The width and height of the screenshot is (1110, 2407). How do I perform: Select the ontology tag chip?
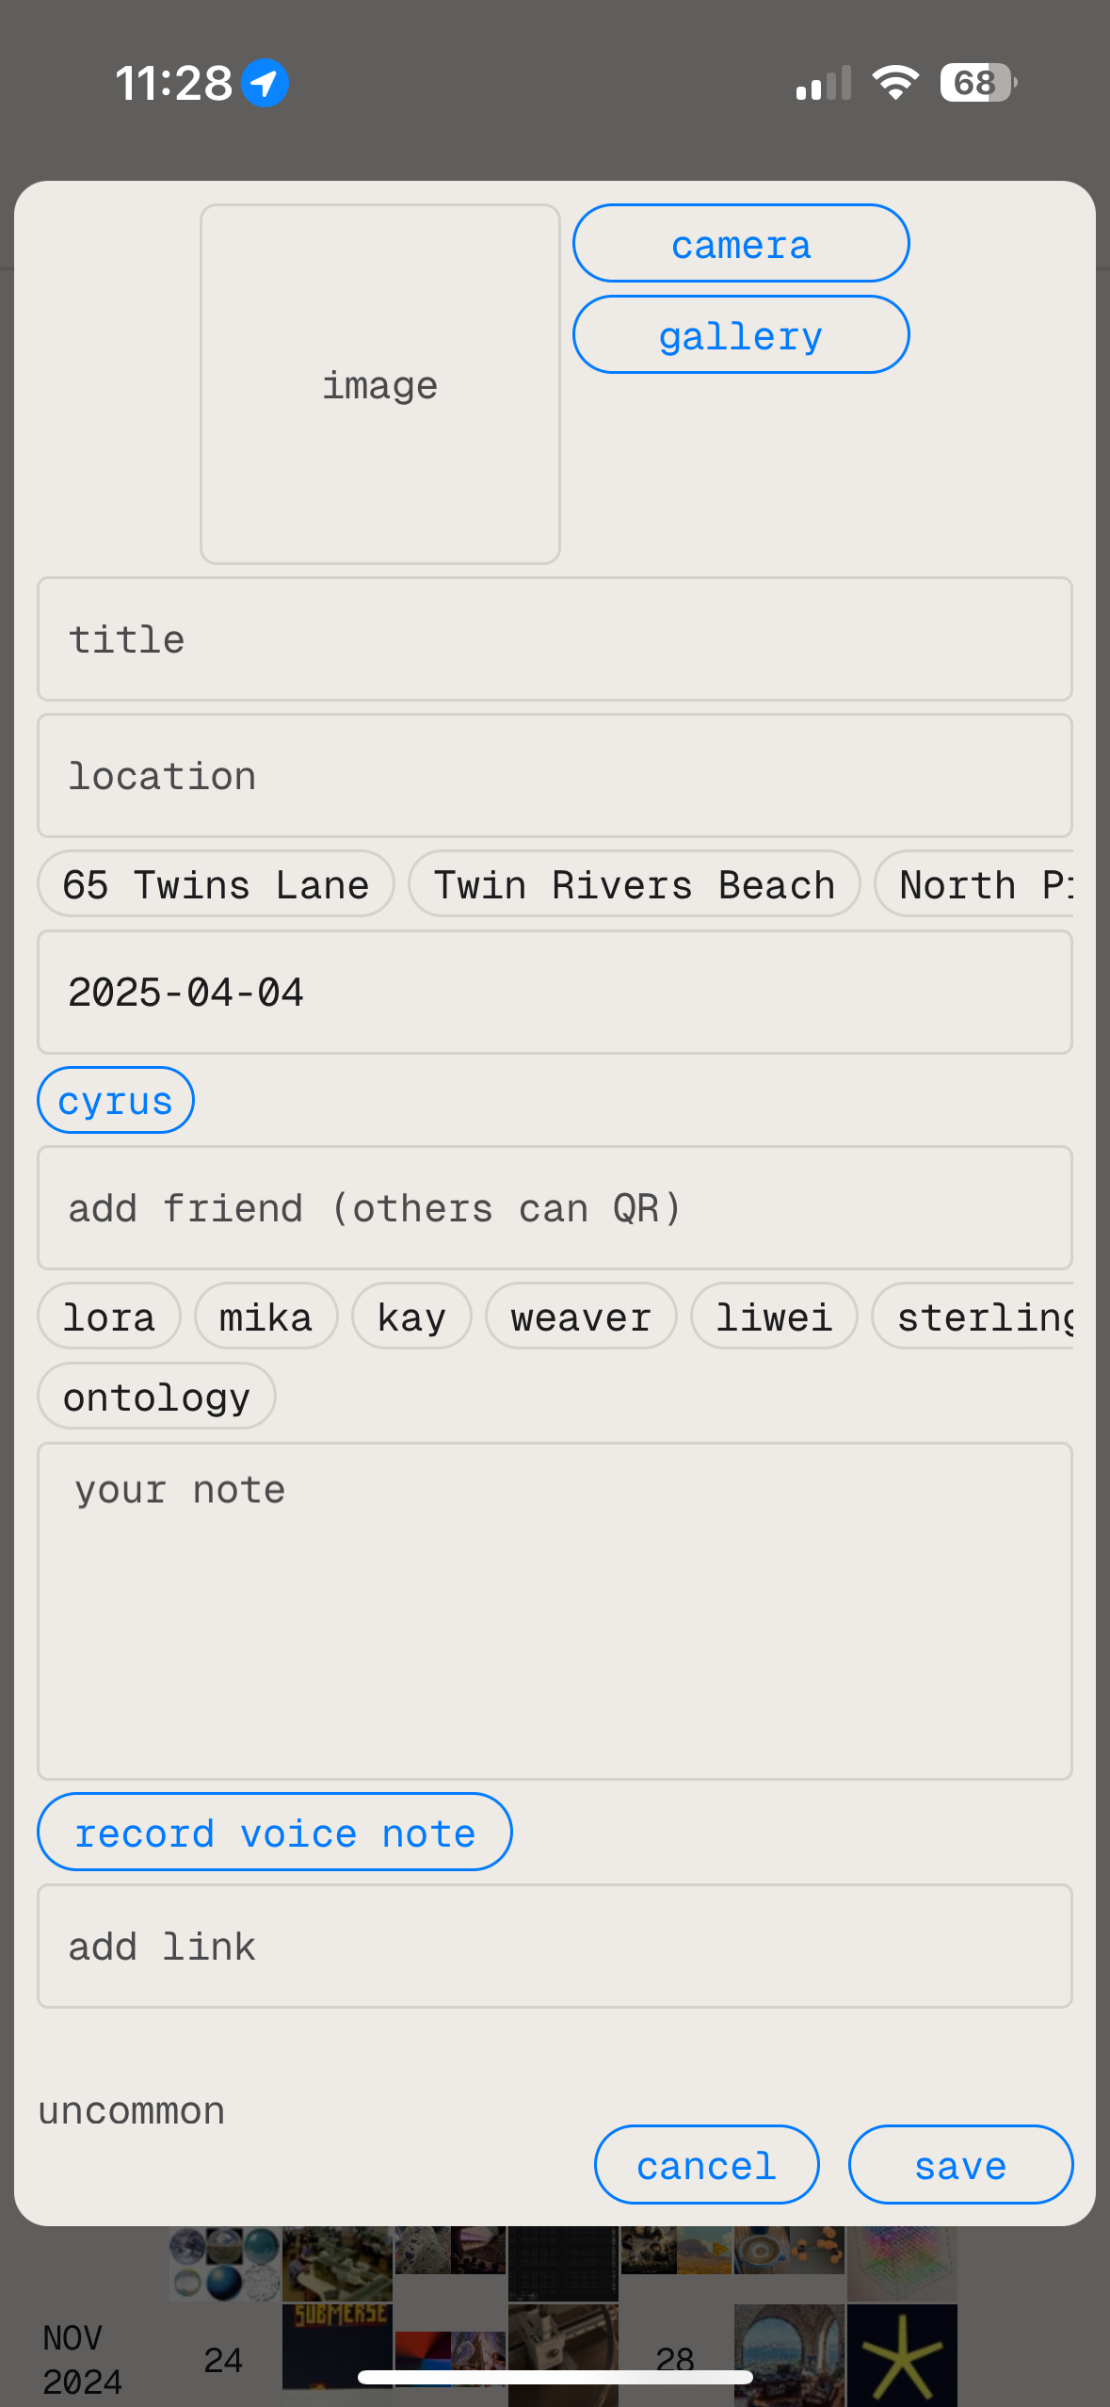[x=156, y=1397]
